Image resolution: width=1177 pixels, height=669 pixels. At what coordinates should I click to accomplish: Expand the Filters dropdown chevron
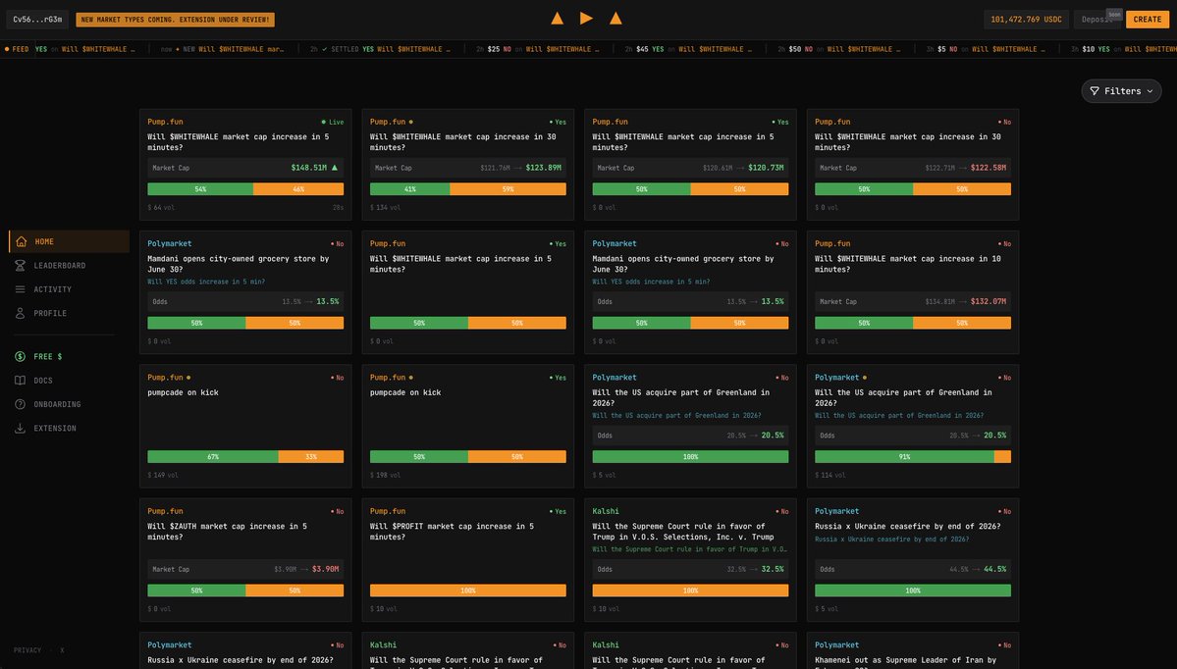(x=1150, y=91)
